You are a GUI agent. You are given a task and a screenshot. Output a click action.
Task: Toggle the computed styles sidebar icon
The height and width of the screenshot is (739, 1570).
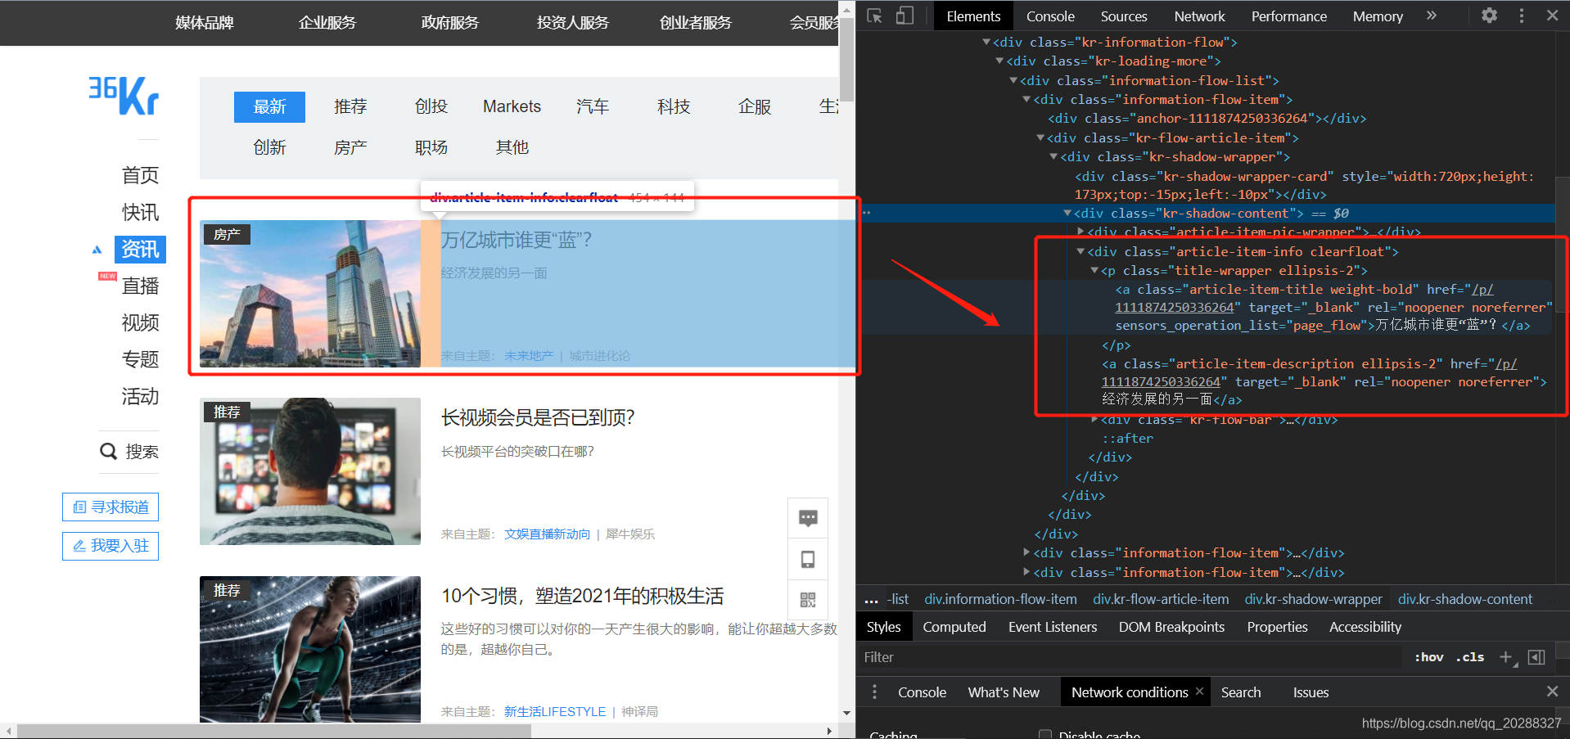[1536, 656]
